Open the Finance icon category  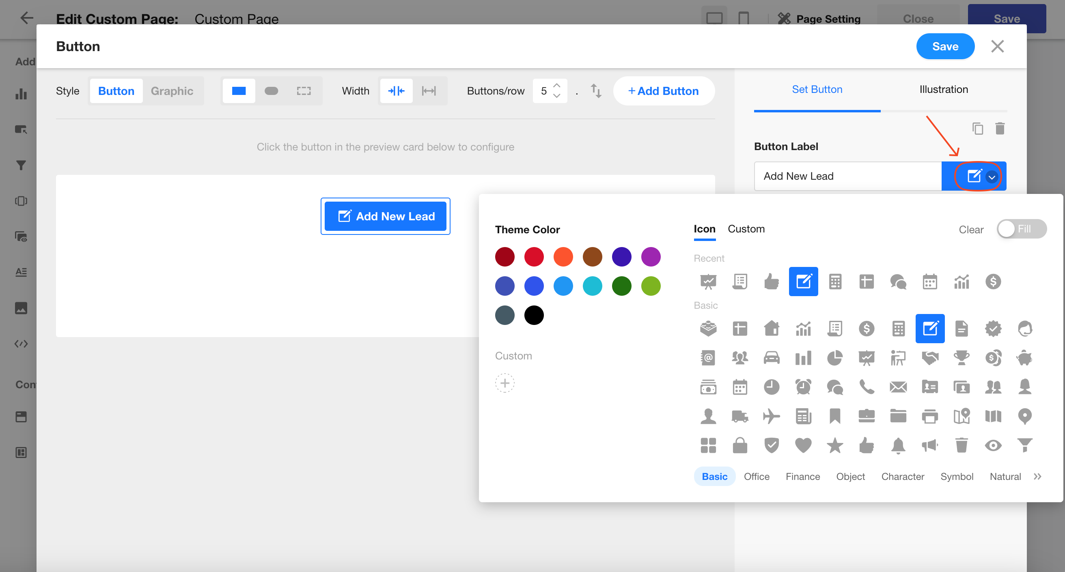(x=802, y=477)
